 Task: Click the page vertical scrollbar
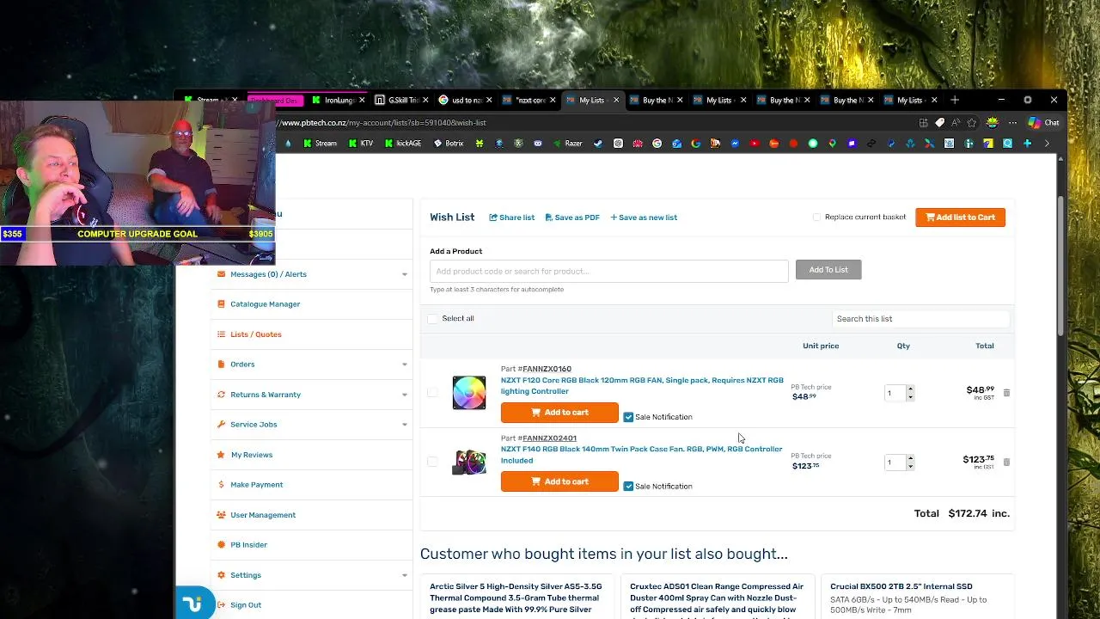click(x=1060, y=267)
